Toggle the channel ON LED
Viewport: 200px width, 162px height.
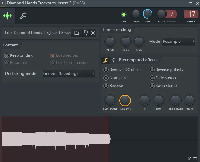124,14
